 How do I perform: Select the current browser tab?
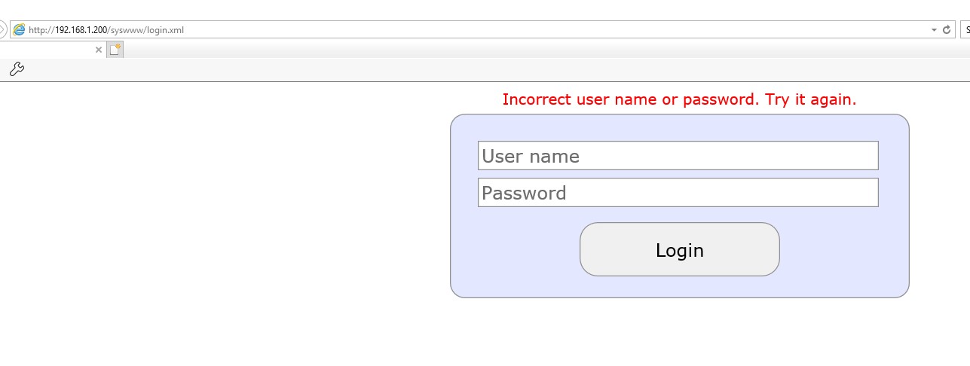[x=45, y=50]
